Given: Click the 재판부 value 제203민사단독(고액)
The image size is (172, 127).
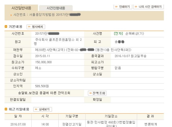Looking at the screenshot, I should pyautogui.click(x=50, y=50).
